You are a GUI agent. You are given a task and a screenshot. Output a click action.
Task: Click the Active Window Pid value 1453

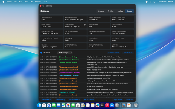43,20
